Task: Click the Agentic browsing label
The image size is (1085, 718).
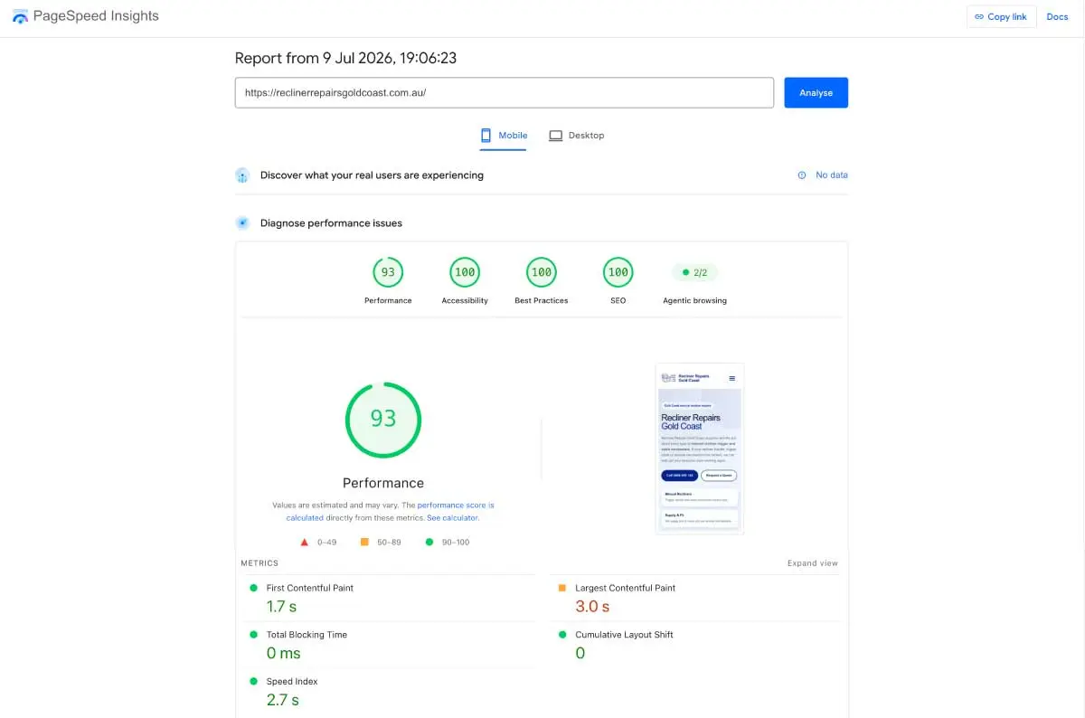Action: coord(694,300)
